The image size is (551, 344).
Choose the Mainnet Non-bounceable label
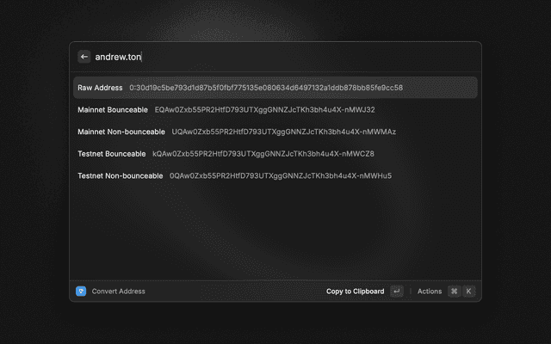(121, 132)
